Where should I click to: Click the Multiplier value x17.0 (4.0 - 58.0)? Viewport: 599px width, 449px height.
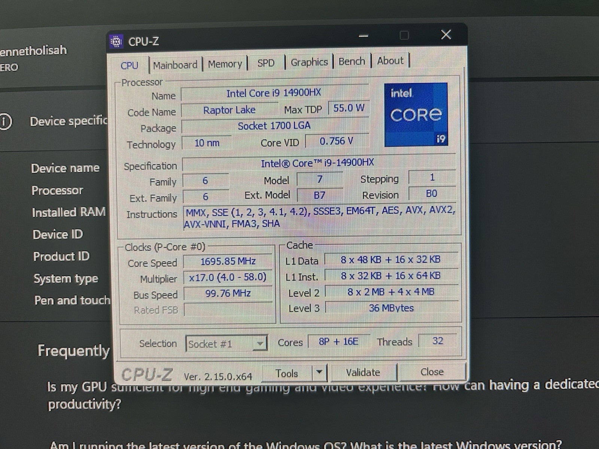[228, 277]
